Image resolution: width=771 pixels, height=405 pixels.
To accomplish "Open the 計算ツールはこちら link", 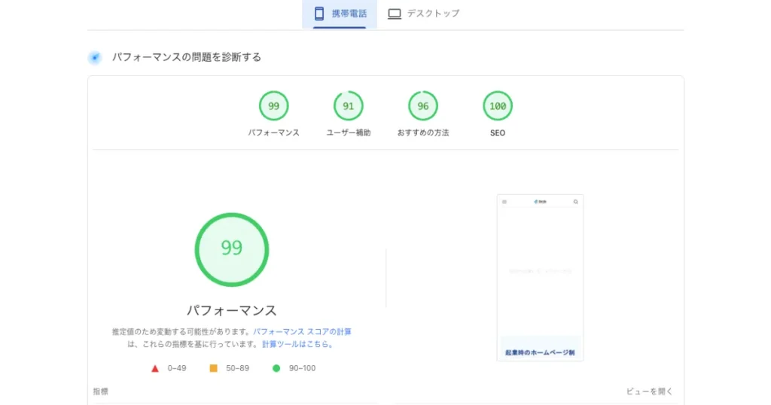I will pyautogui.click(x=297, y=344).
